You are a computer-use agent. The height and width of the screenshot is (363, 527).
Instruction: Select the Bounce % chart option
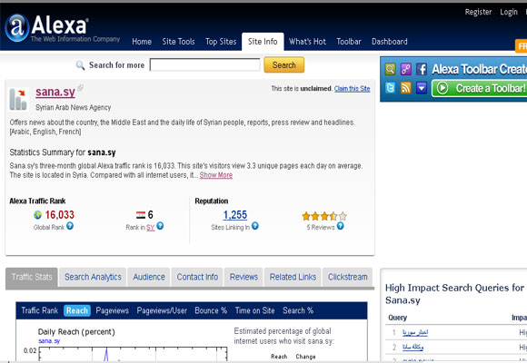[x=211, y=310]
